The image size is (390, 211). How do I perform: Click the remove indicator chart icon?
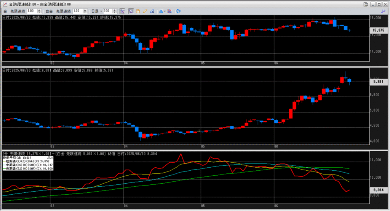169,11
